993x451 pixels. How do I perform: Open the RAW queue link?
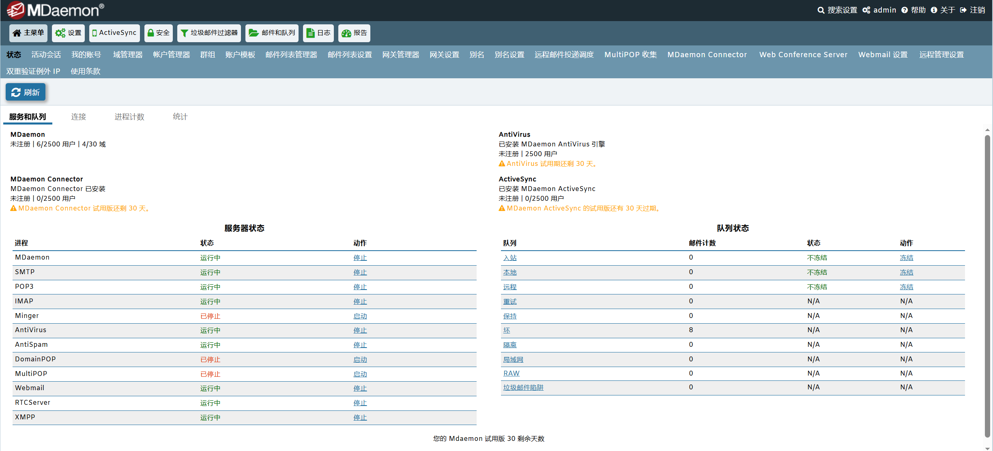512,374
